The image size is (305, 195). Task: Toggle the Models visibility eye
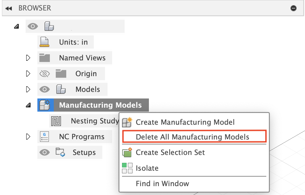coord(45,89)
